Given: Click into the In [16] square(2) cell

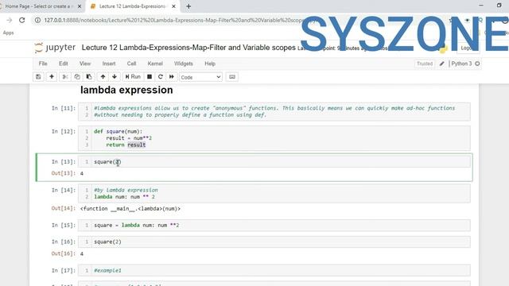Looking at the screenshot, I should pos(274,242).
